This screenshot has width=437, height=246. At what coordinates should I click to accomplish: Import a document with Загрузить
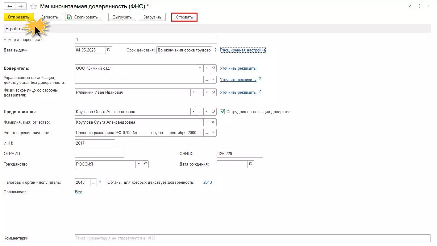pos(152,17)
